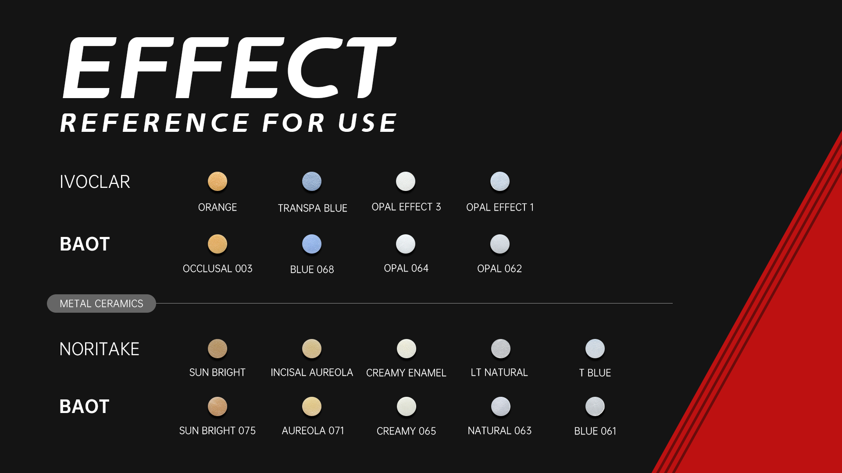Click the OPAL EFFECT 3 swatch

coord(406,181)
